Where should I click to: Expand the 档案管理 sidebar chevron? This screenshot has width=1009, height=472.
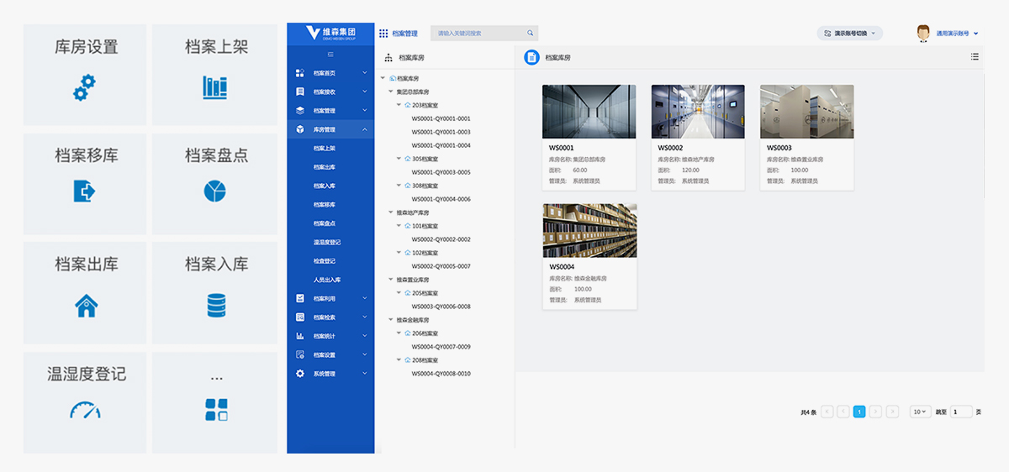click(365, 111)
